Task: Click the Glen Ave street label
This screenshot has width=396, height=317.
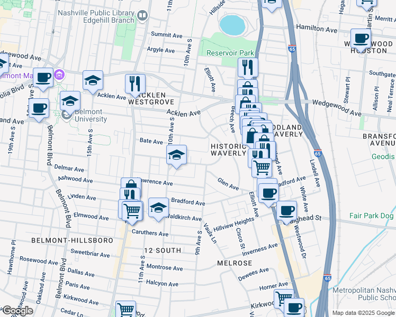Action: coord(228,184)
